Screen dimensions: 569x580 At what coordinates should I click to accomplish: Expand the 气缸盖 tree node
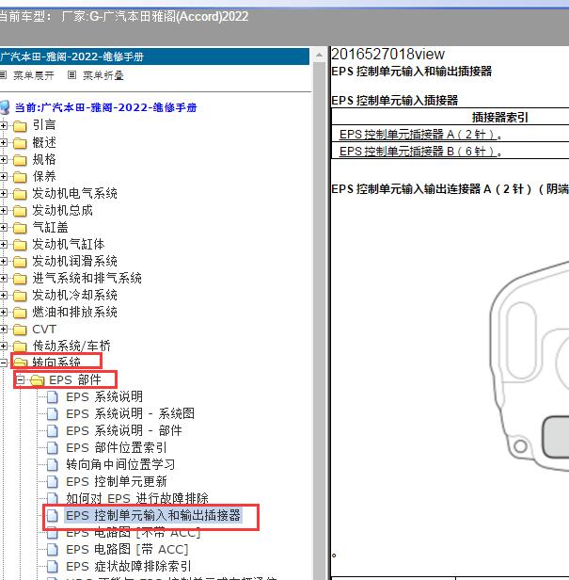tap(4, 228)
